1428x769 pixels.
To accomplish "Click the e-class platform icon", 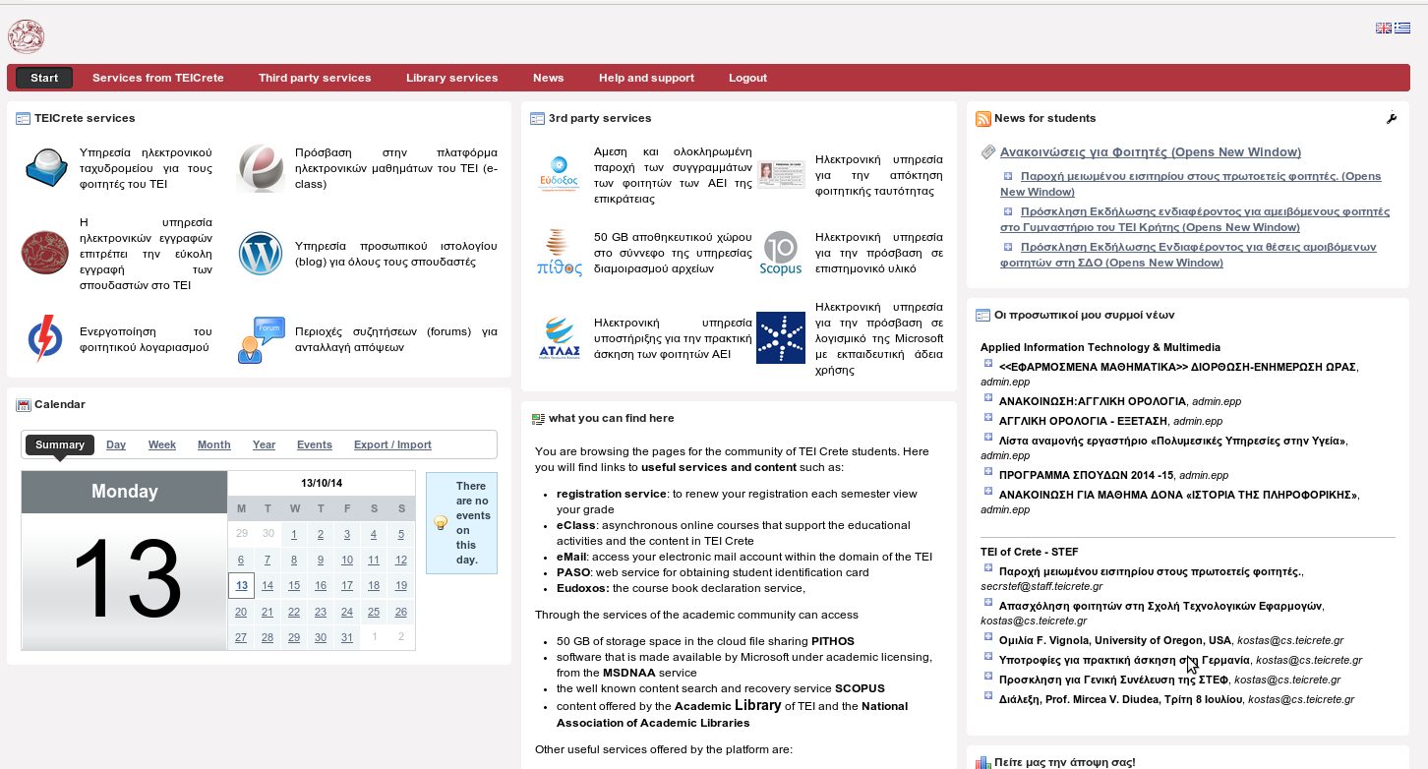I will pos(261,168).
